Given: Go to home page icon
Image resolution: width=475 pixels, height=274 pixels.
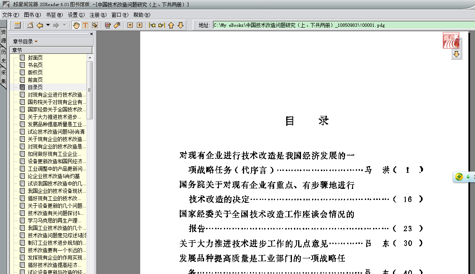Looking at the screenshot, I should [x=30, y=26].
